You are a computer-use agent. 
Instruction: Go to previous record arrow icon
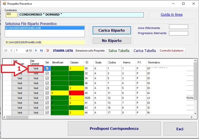[x=11, y=51]
